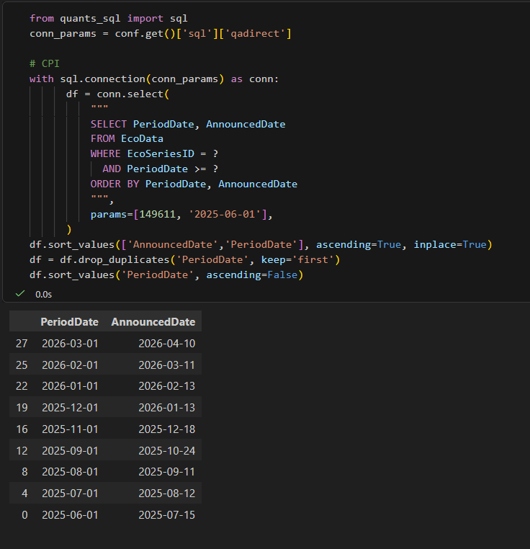Select AnnouncedDate cell 2026-03-11
This screenshot has width=530, height=549.
(x=166, y=365)
